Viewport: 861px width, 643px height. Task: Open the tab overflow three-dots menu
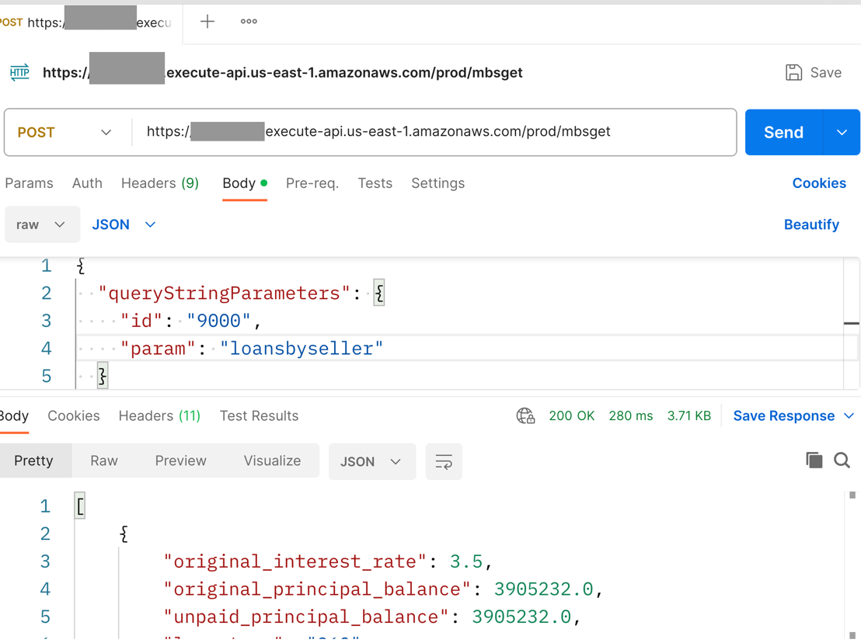pyautogui.click(x=249, y=22)
